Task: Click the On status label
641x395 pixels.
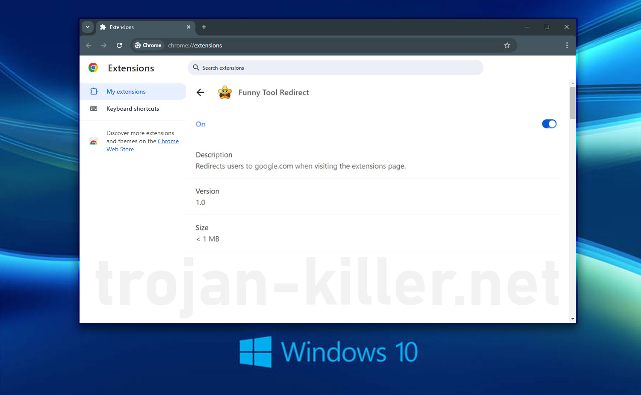Action: tap(201, 124)
